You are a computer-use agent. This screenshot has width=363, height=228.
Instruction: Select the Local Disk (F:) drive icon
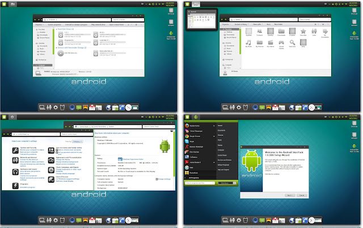[x=96, y=42]
